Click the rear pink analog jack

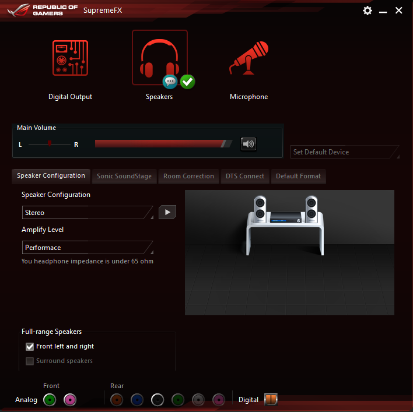[x=219, y=400]
